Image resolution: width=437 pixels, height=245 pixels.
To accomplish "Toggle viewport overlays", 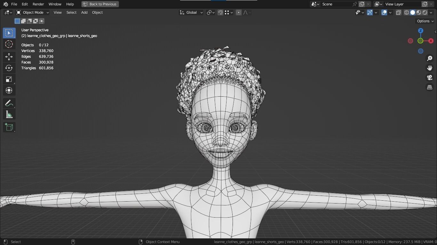I will coord(384,12).
